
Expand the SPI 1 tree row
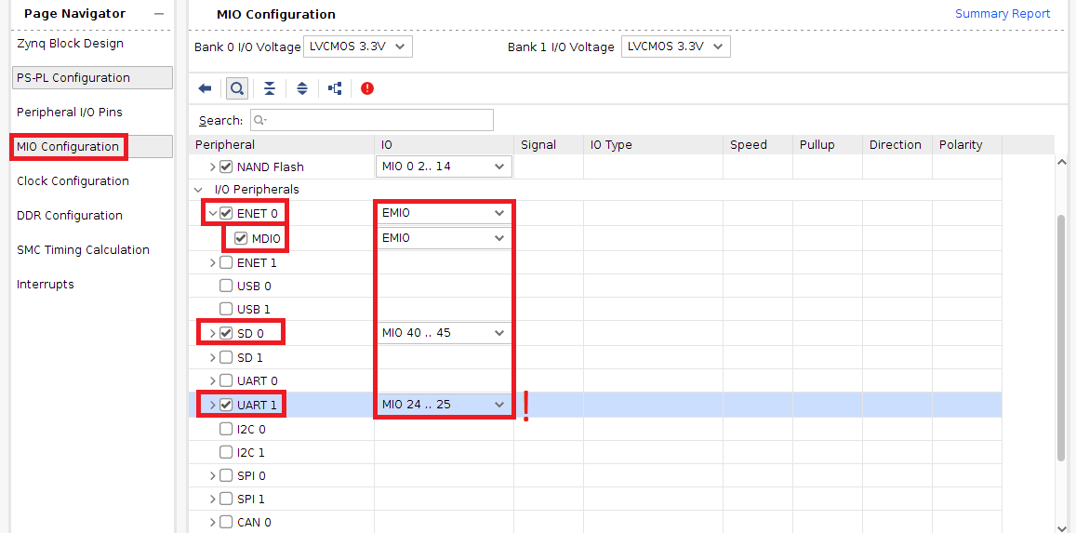pyautogui.click(x=212, y=499)
